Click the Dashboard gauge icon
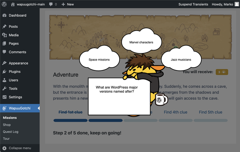 coord(4,15)
